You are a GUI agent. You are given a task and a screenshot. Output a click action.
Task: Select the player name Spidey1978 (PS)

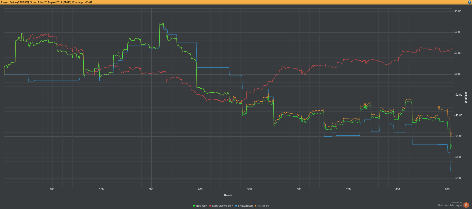tap(20, 2)
